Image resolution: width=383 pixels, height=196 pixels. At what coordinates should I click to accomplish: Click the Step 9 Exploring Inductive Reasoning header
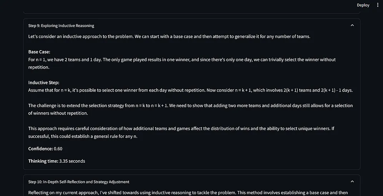pos(61,26)
